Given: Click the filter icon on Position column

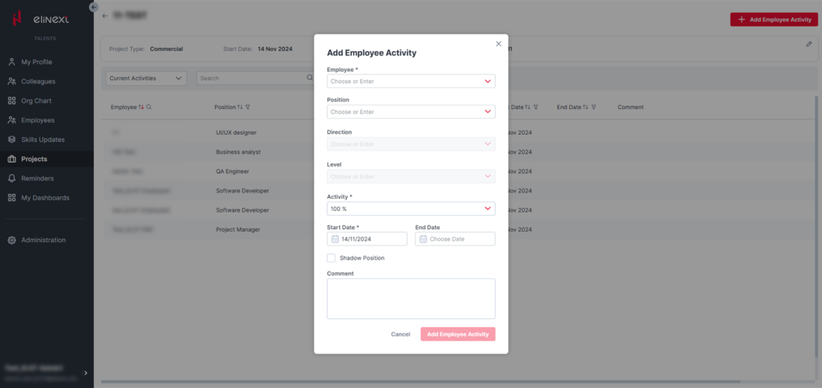Looking at the screenshot, I should (248, 107).
